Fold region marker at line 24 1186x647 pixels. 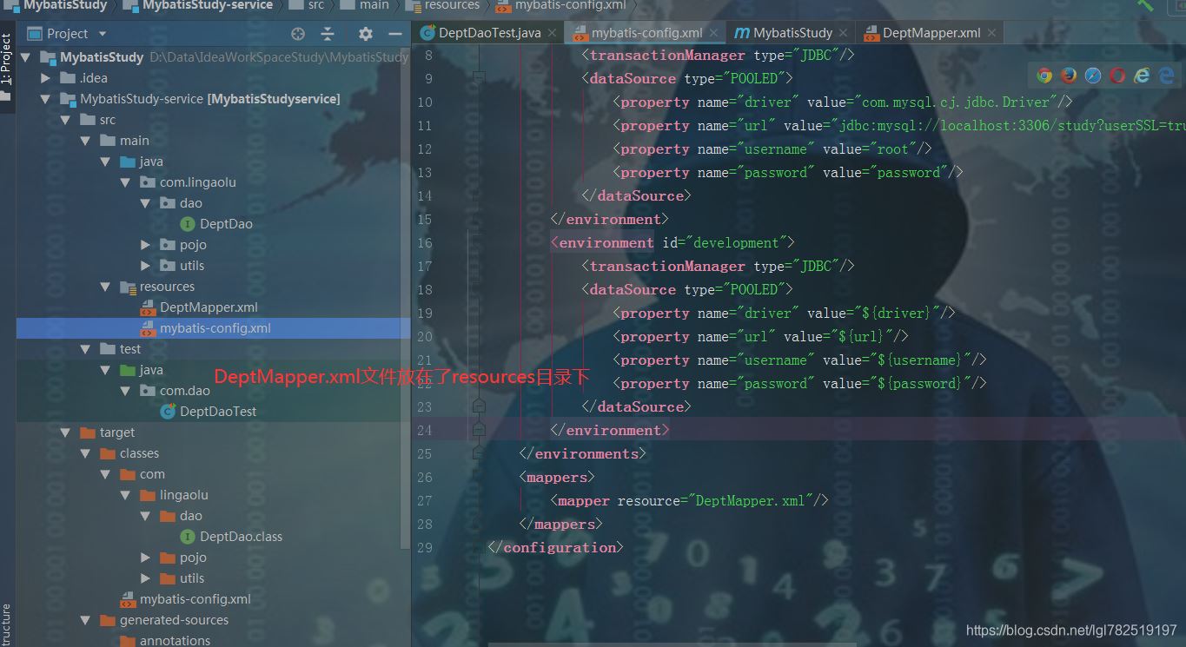point(479,429)
